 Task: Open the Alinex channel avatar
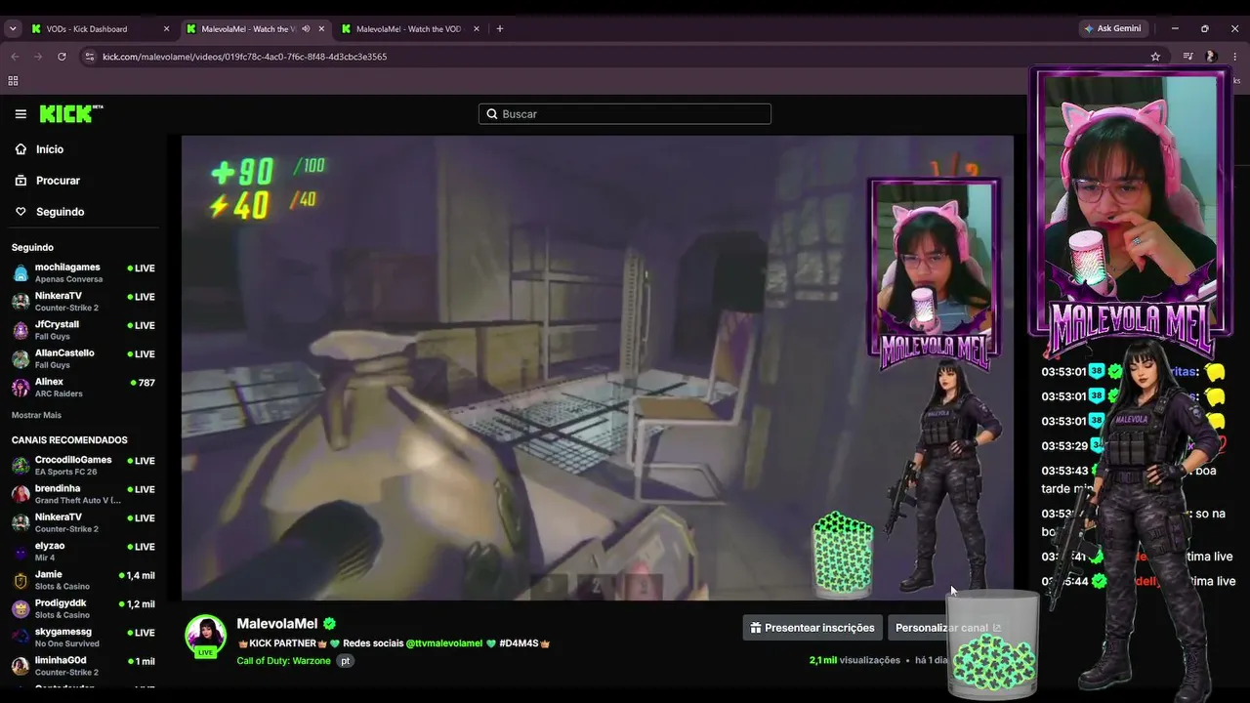click(x=21, y=388)
